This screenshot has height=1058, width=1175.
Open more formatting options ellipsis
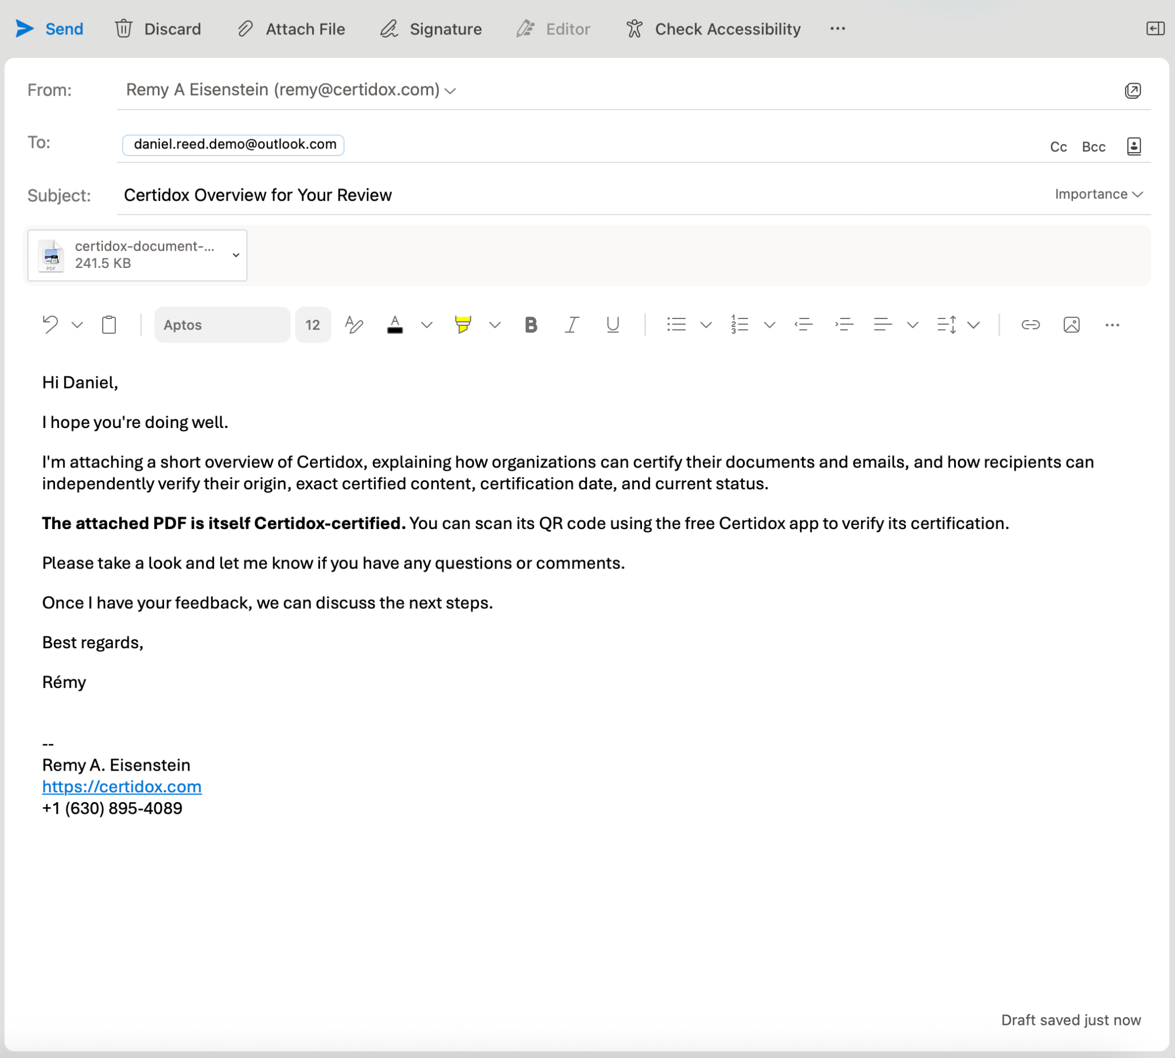pyautogui.click(x=1112, y=325)
